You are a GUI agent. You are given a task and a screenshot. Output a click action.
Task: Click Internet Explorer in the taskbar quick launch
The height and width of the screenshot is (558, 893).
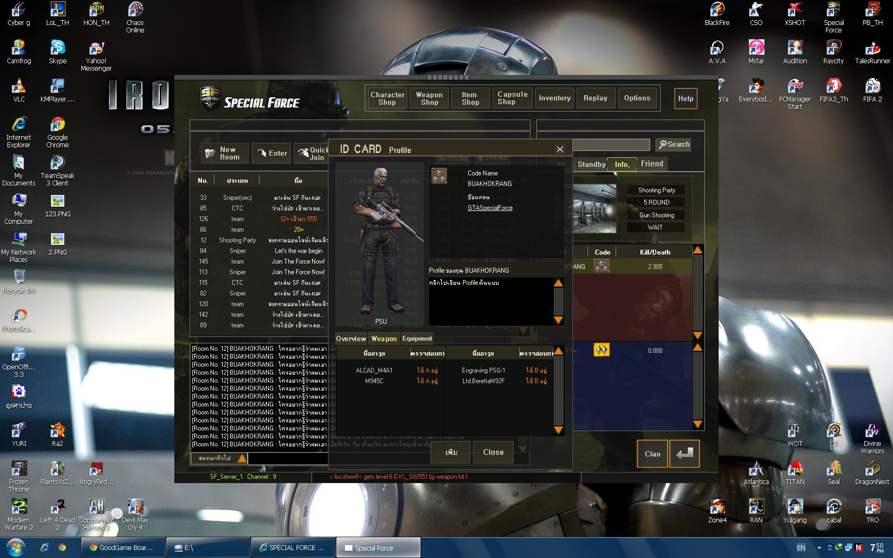pos(45,547)
